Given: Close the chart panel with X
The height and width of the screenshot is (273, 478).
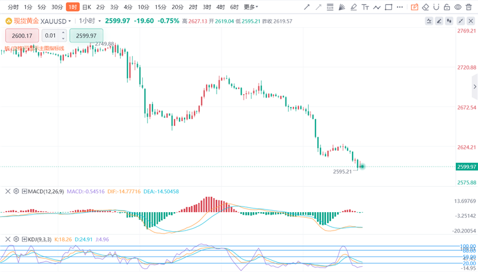Looking at the screenshot, I should click(x=471, y=21).
